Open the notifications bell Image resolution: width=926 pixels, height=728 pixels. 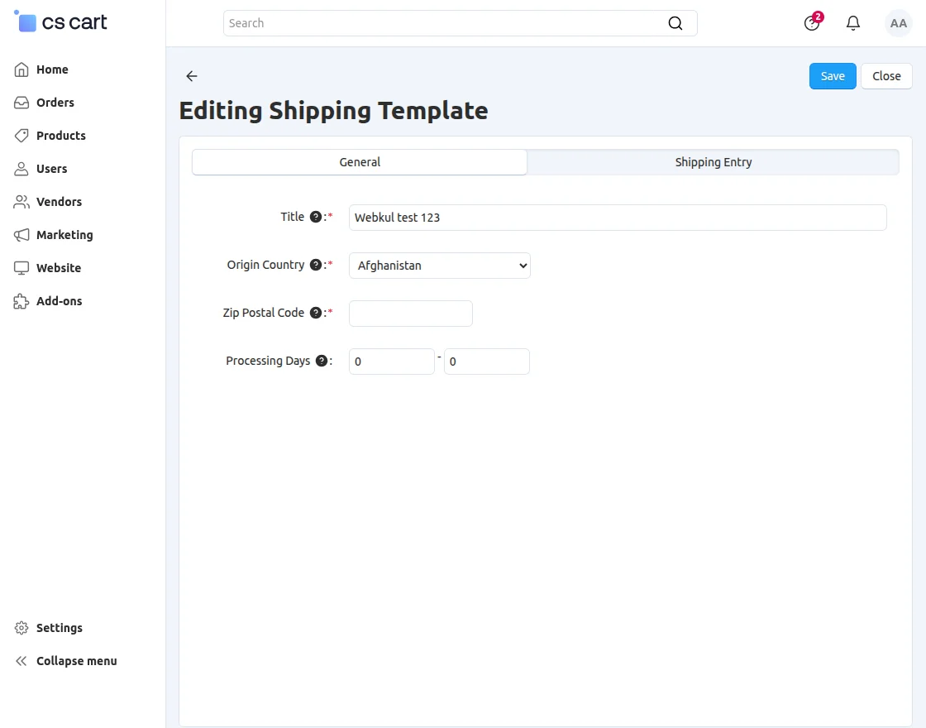point(852,23)
